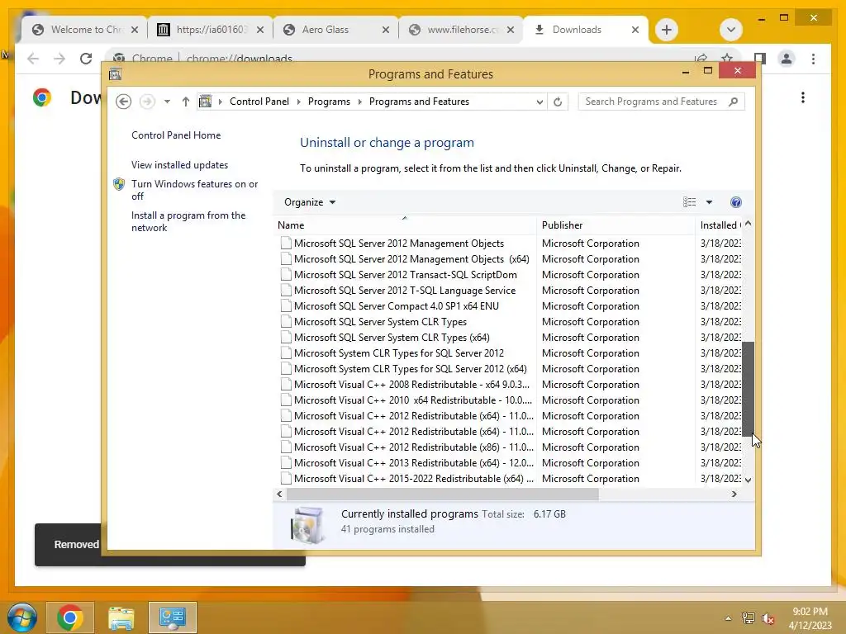Click the muted volume tray icon

pyautogui.click(x=768, y=618)
